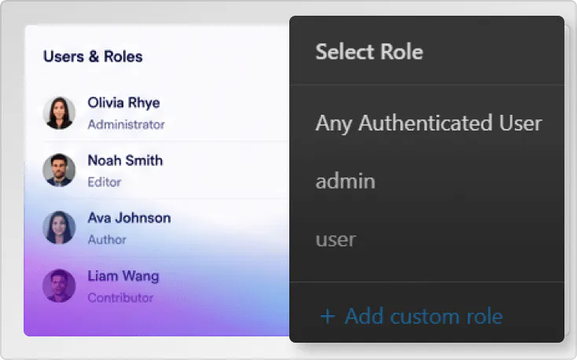
Task: Click the Author role label
Action: [107, 240]
